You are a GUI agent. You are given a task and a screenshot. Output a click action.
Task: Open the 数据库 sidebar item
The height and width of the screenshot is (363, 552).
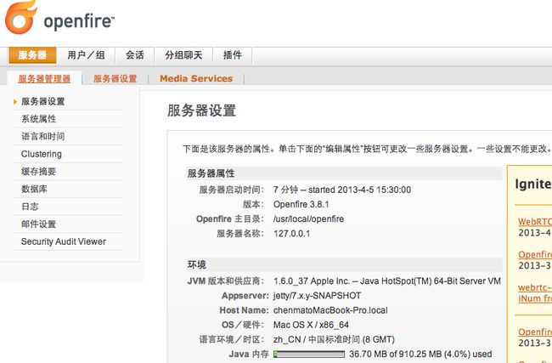34,189
